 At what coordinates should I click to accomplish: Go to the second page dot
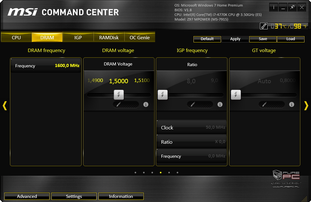(x=144, y=173)
